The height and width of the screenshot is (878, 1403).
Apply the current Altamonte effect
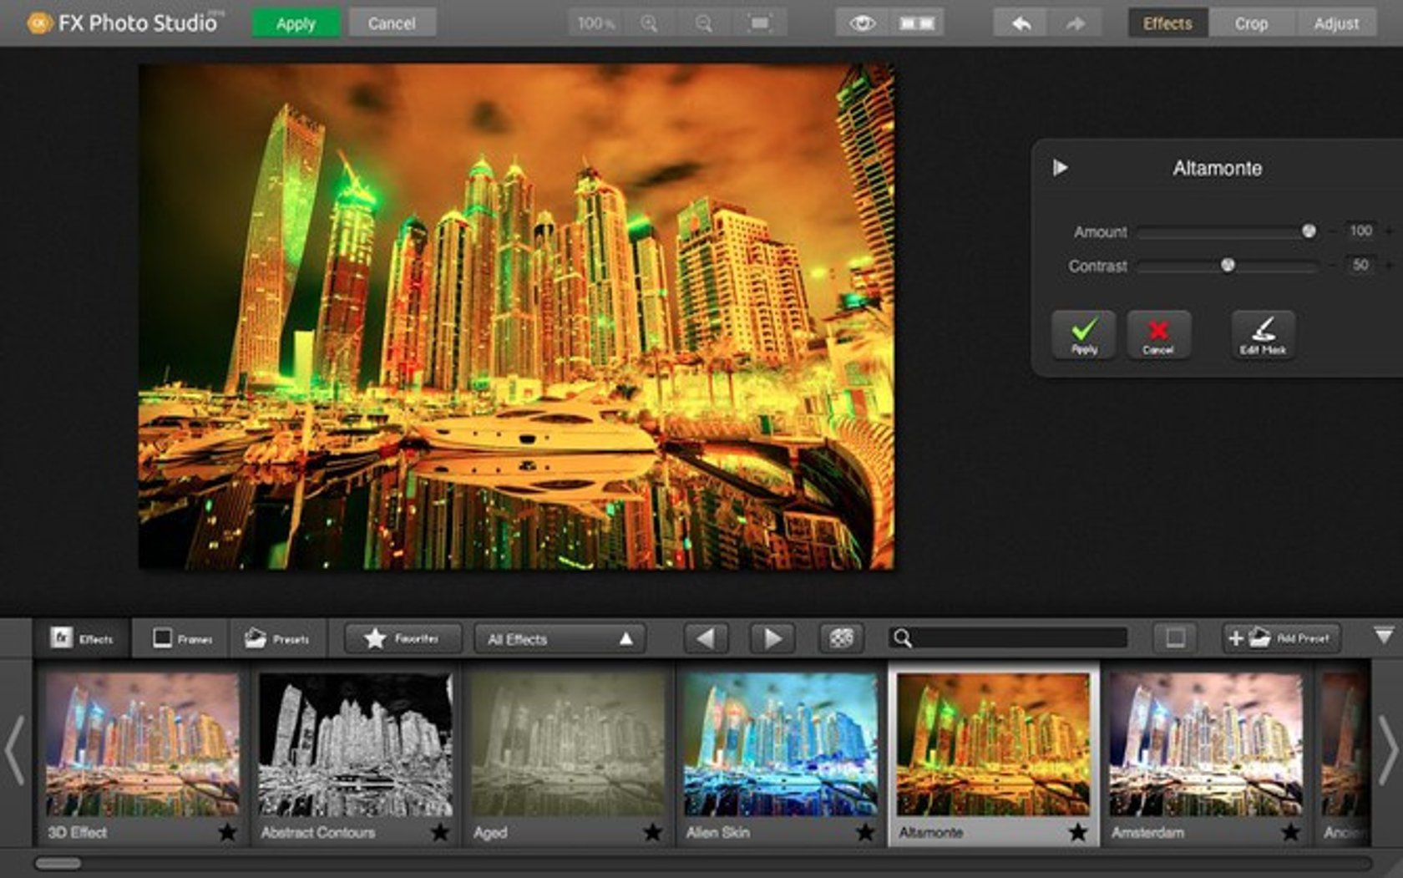[1082, 334]
